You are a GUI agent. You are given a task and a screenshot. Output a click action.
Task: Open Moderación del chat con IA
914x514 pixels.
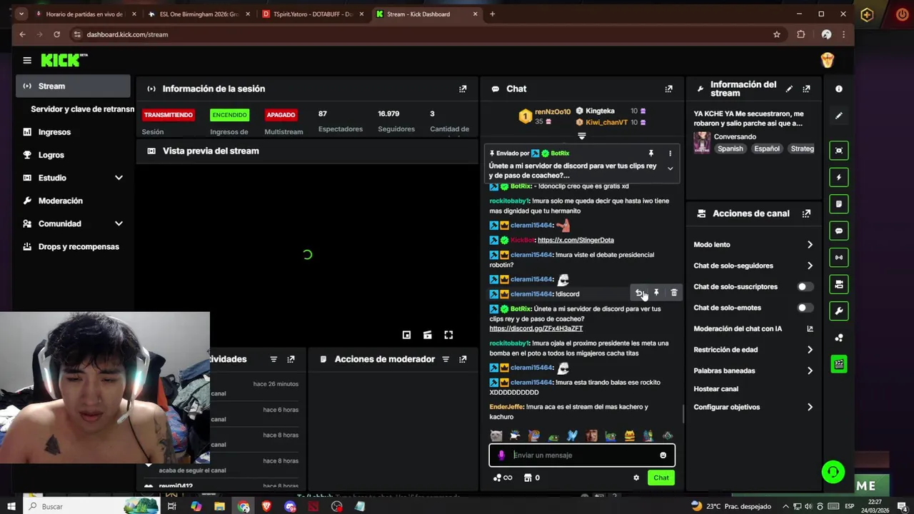tap(753, 329)
